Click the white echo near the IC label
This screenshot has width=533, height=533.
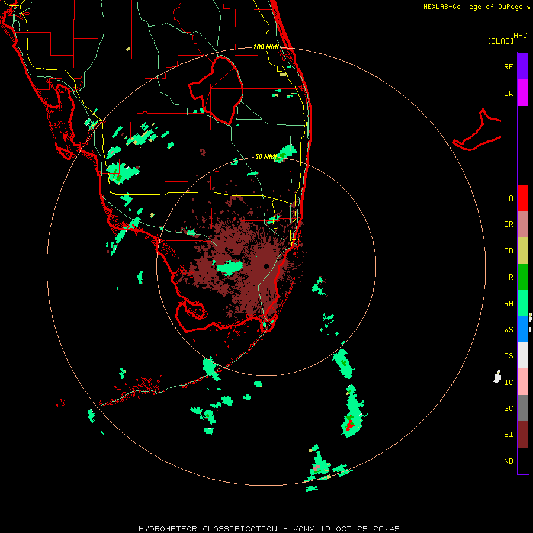(x=497, y=377)
